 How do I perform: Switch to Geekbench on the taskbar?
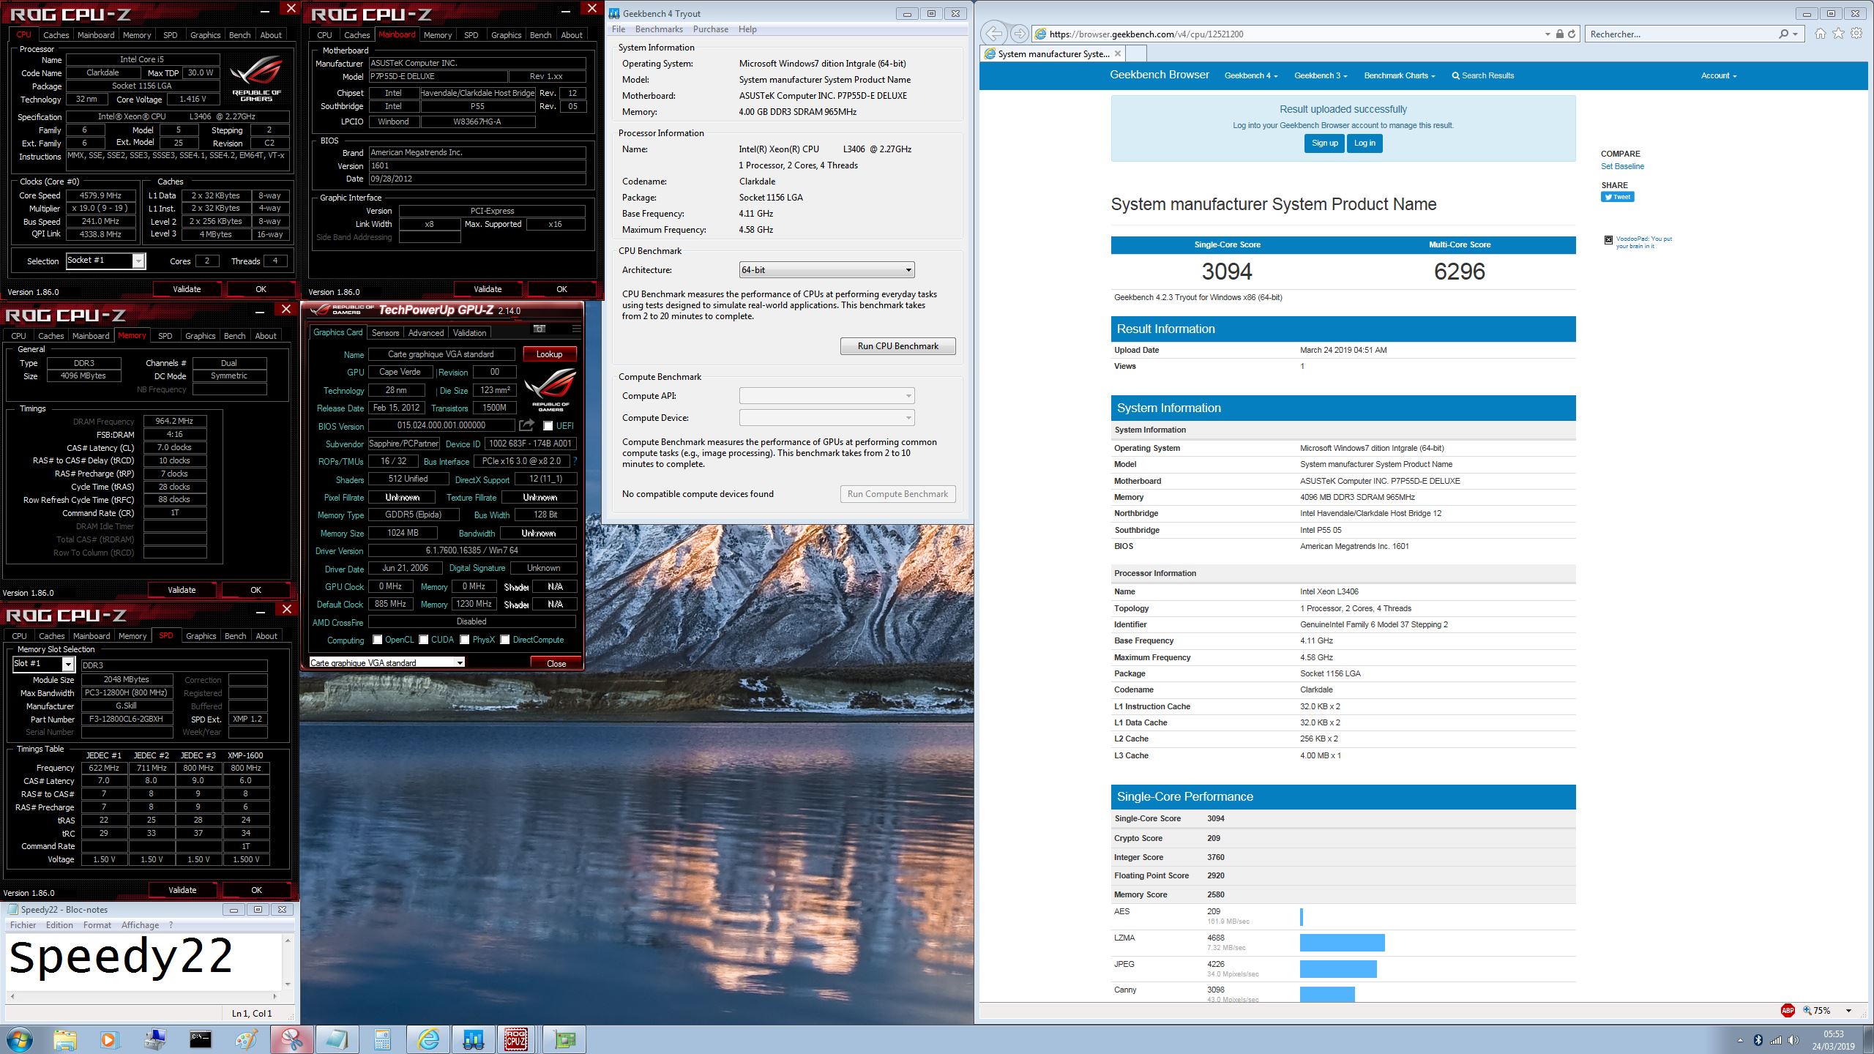tap(473, 1039)
